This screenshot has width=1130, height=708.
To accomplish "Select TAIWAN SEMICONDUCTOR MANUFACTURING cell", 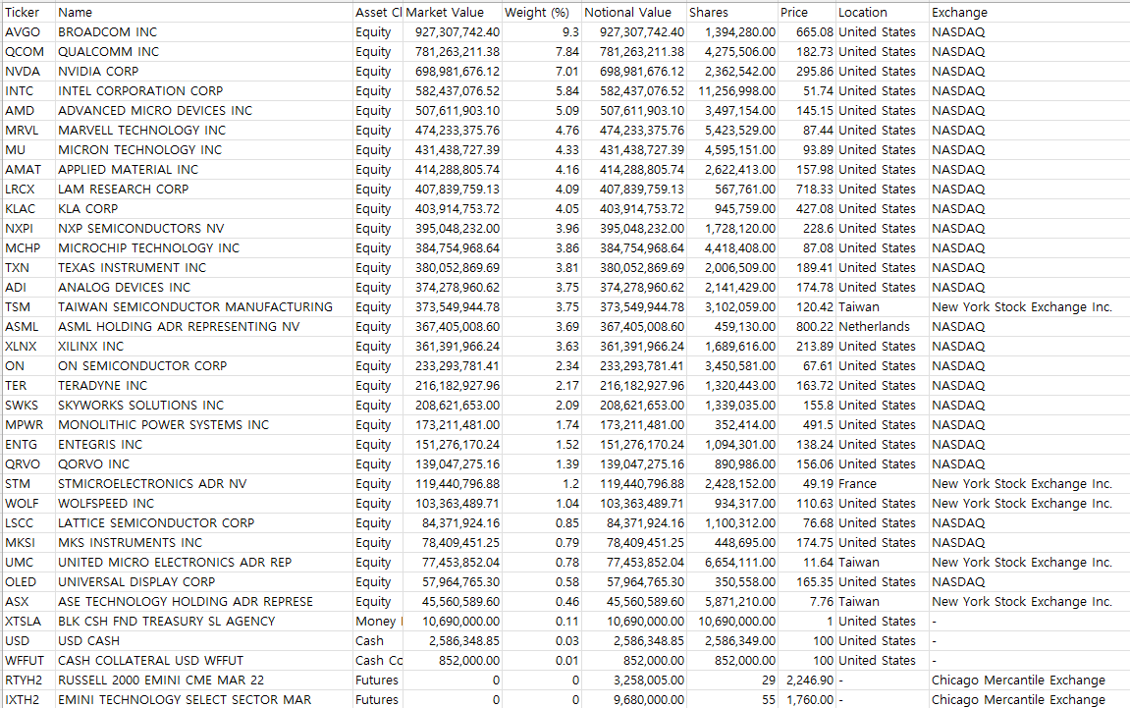I will (204, 307).
